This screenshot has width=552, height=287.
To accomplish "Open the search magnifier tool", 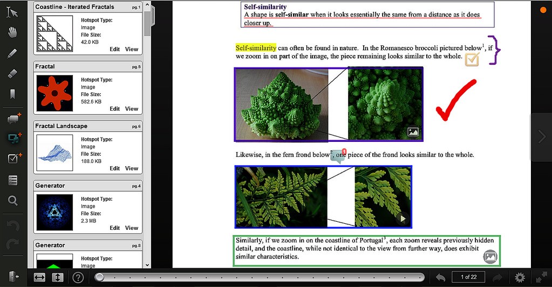I will click(13, 201).
